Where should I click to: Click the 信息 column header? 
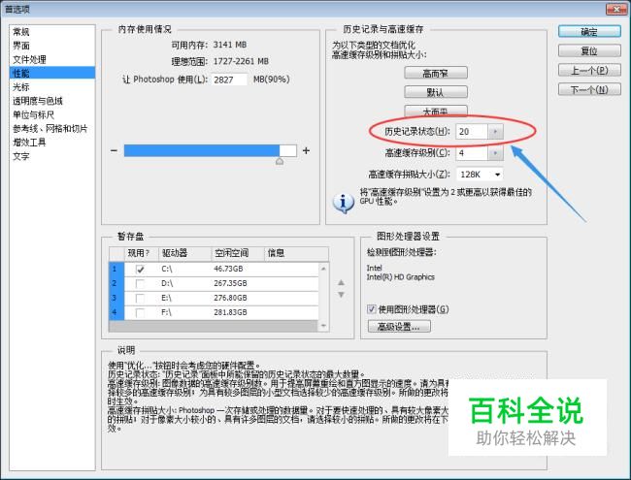point(296,253)
